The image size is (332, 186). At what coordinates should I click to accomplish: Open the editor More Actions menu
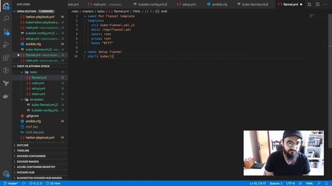tap(325, 4)
